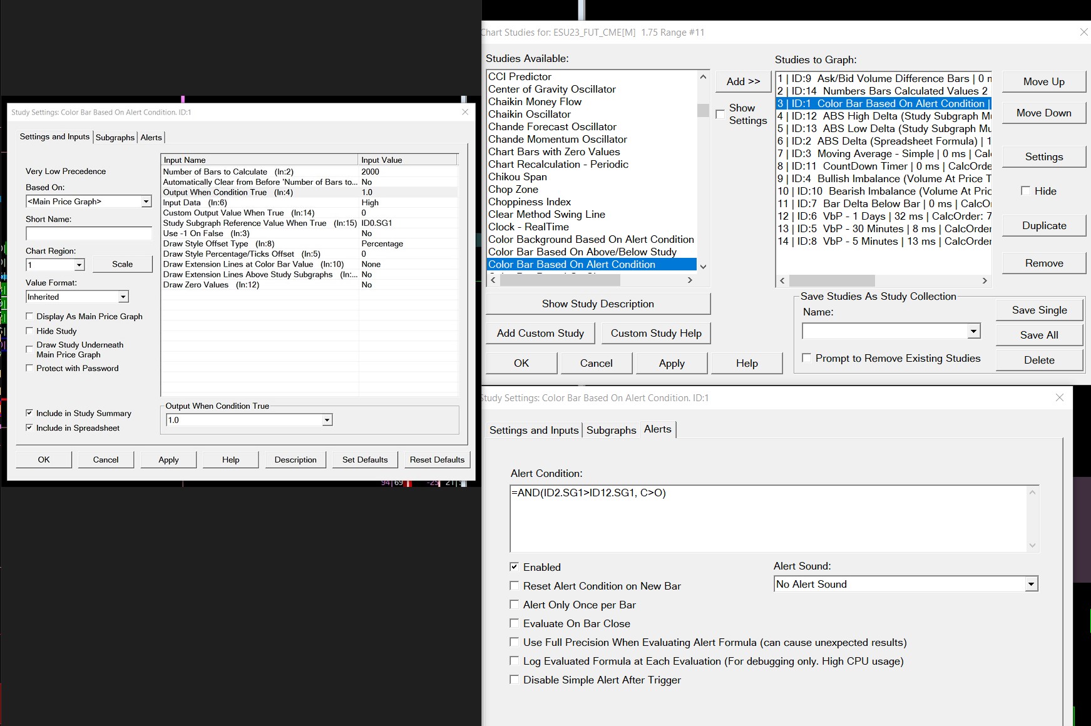Image resolution: width=1091 pixels, height=726 pixels.
Task: Open Subgraphs tab in the inputs-table dialog
Action: click(x=115, y=137)
